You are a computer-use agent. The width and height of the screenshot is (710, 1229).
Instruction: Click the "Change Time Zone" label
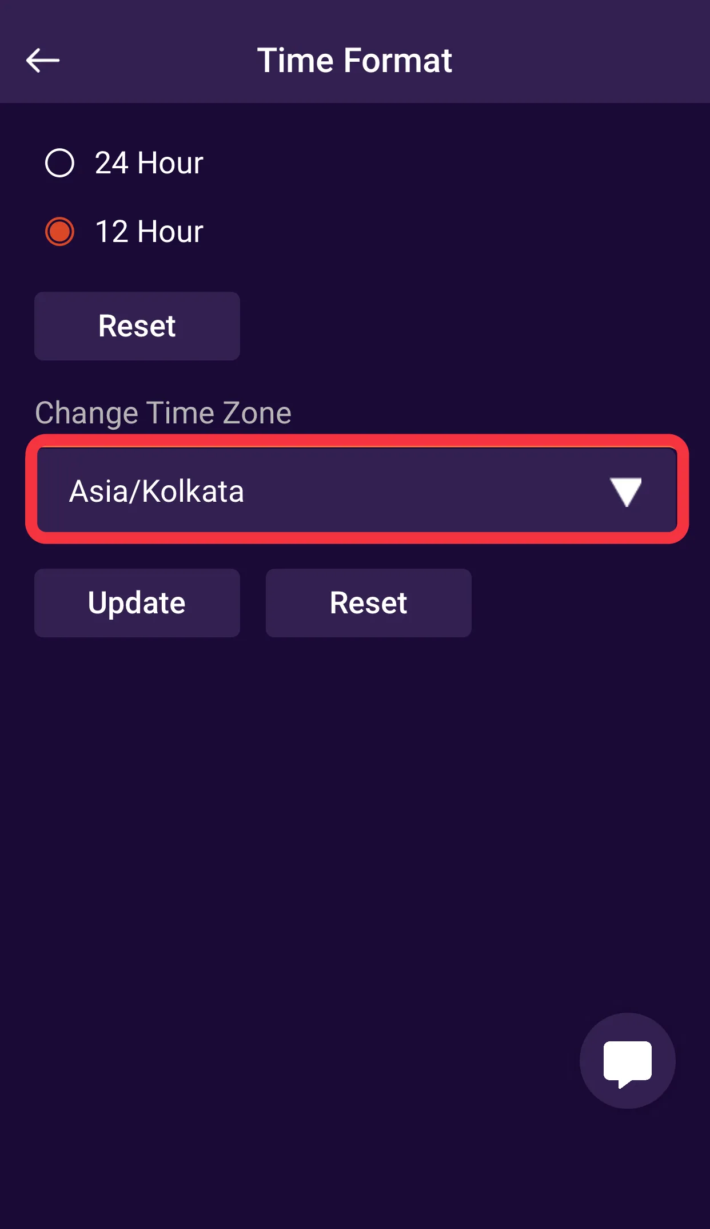click(163, 413)
